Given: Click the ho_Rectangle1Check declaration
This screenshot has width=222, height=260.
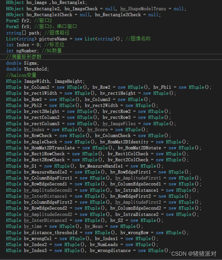Looking at the screenshot, I should pyautogui.click(x=49, y=15).
